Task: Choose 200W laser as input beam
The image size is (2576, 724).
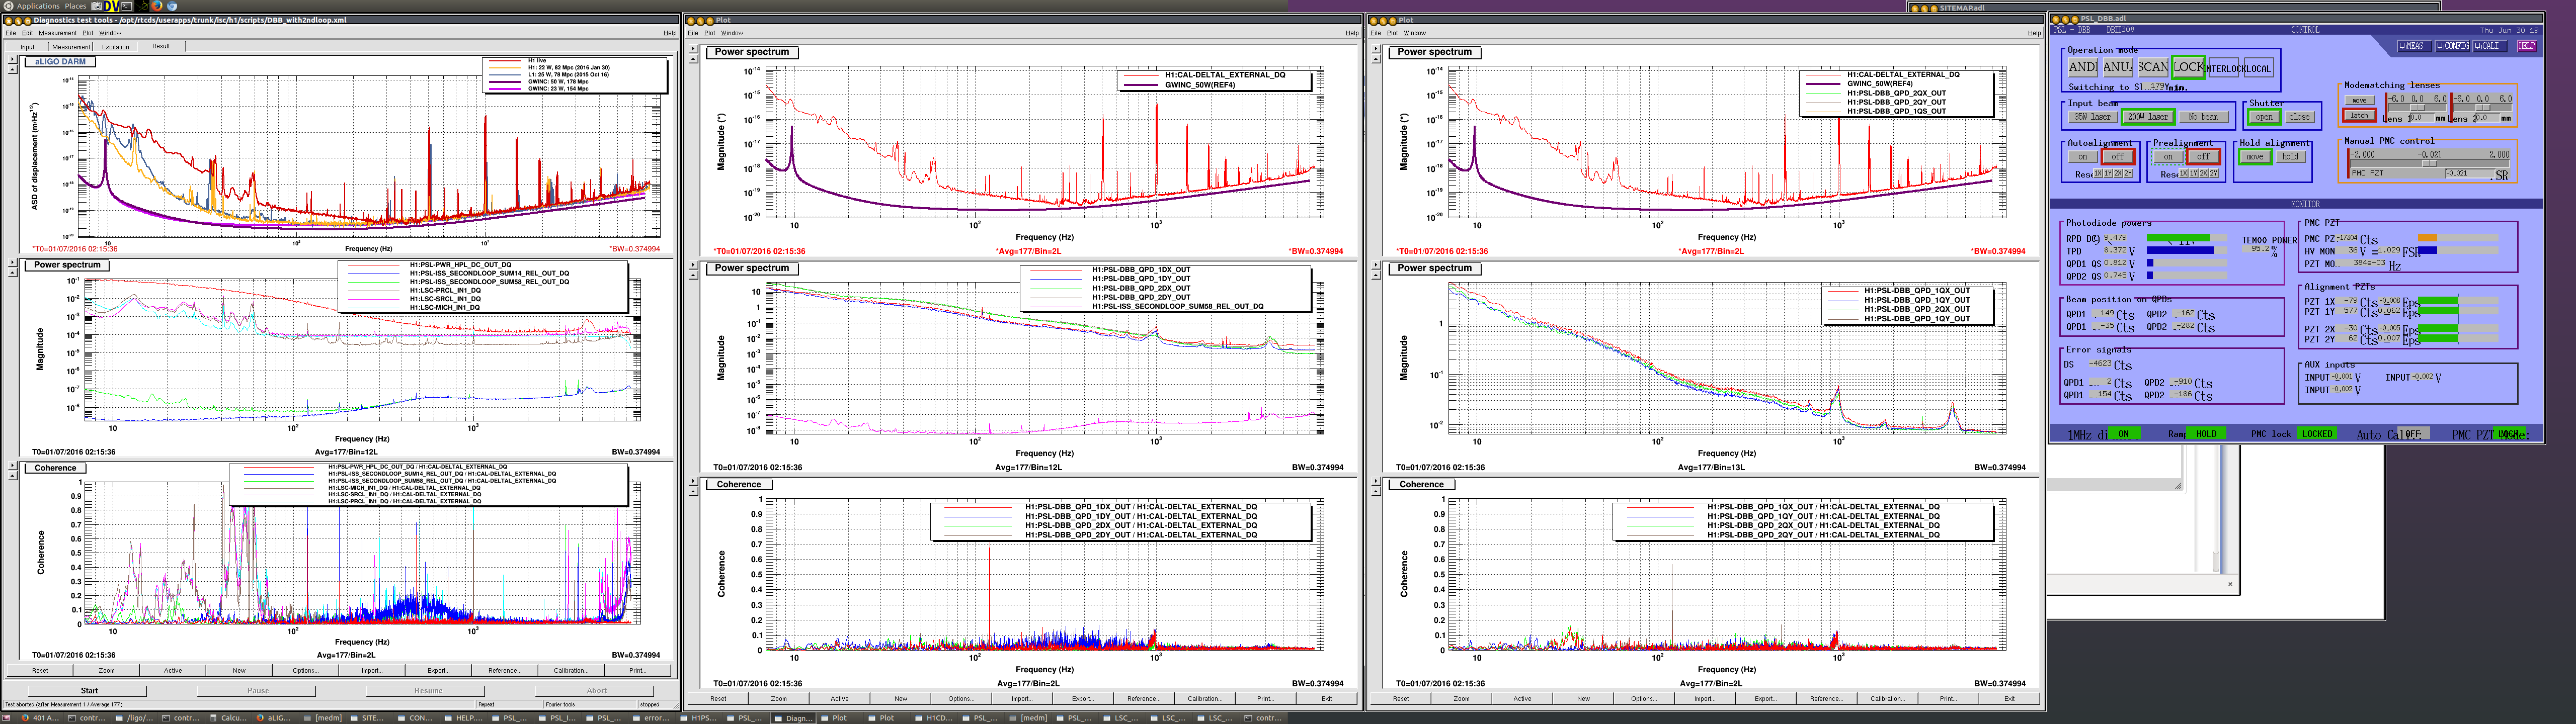Action: 2149,117
